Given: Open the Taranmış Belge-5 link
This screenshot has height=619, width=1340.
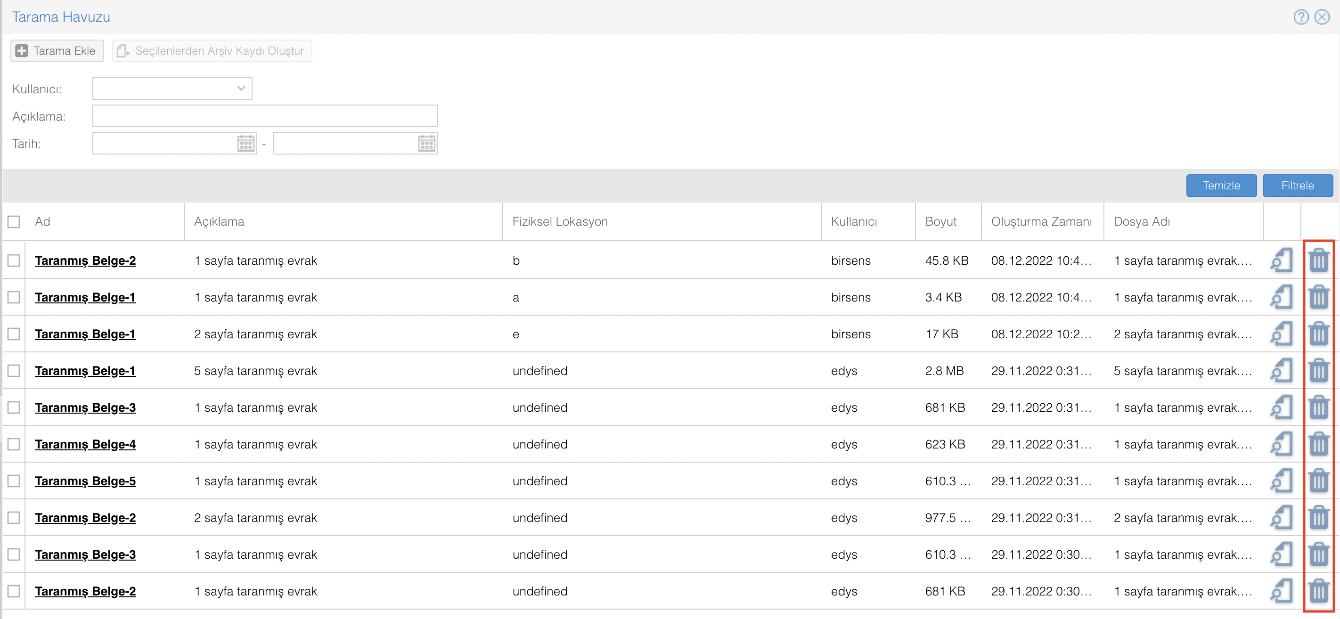Looking at the screenshot, I should point(85,481).
